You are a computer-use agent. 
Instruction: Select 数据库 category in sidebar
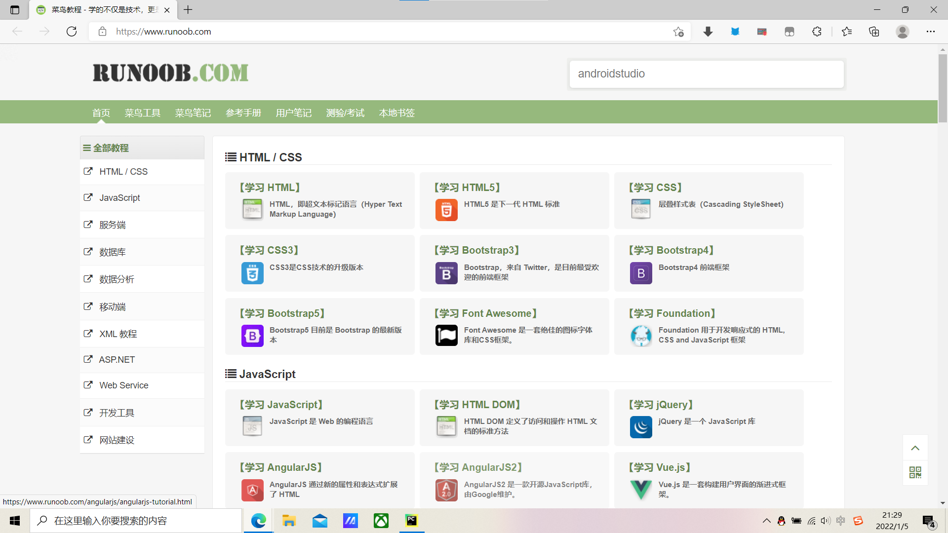tap(142, 252)
